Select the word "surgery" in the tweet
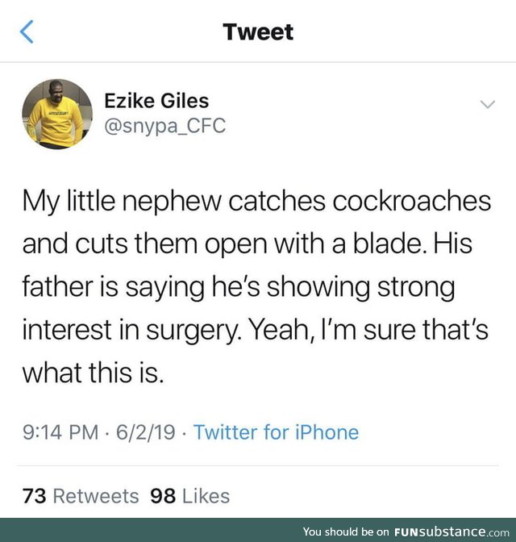This screenshot has height=542, width=516. coord(191,331)
